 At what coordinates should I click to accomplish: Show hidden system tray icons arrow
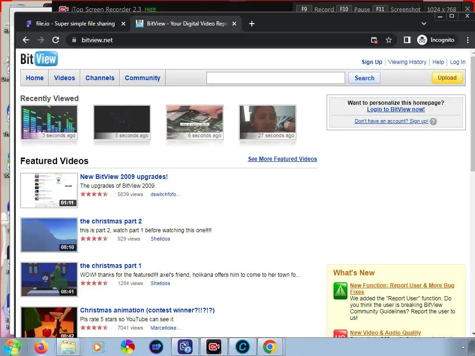[463, 347]
